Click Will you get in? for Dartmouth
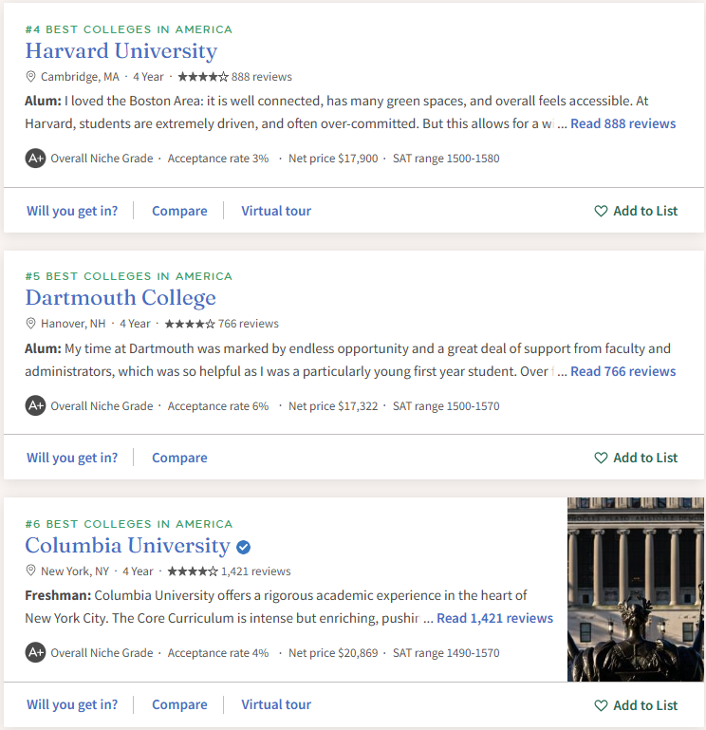 coord(72,458)
